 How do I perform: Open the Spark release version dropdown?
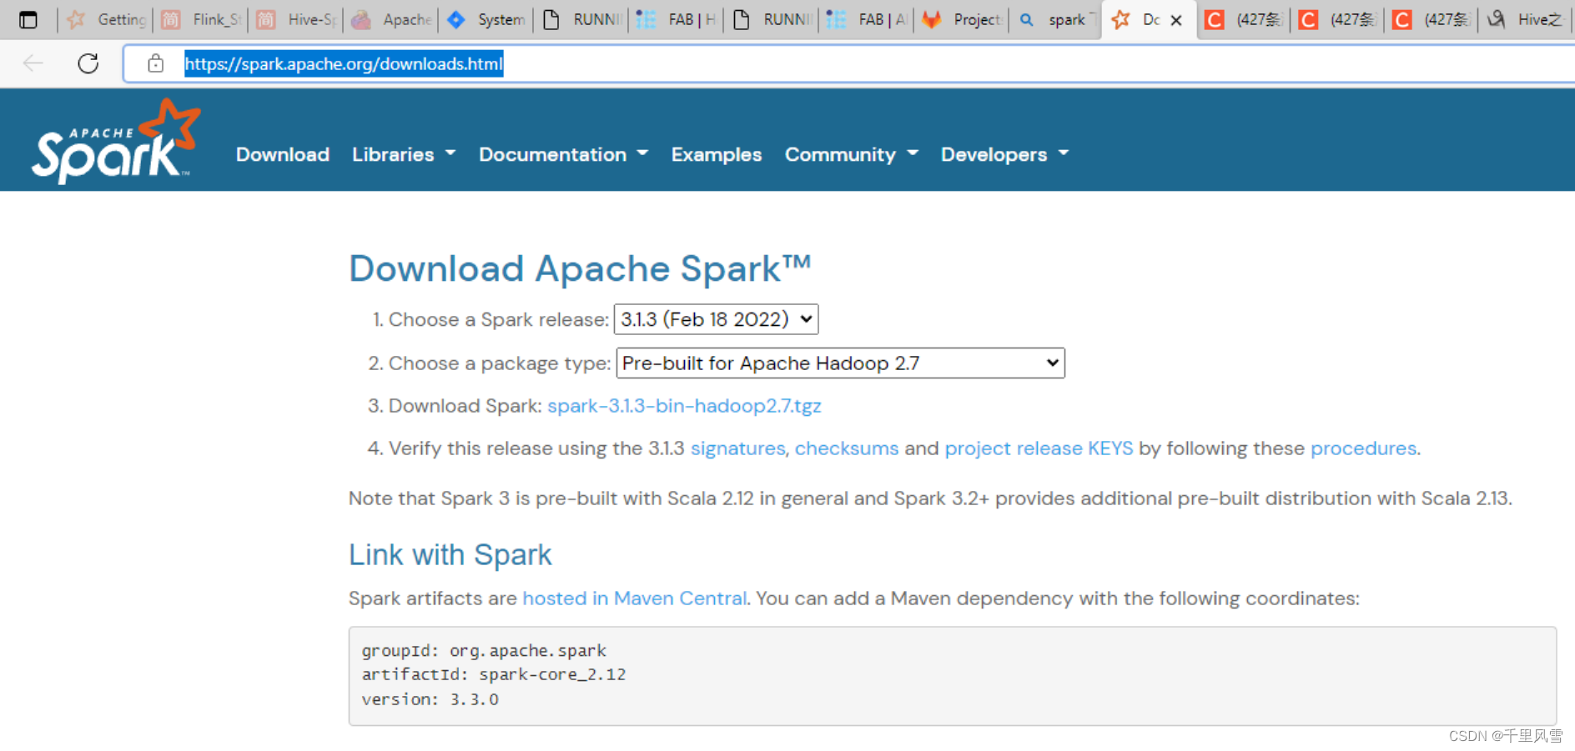(x=715, y=319)
